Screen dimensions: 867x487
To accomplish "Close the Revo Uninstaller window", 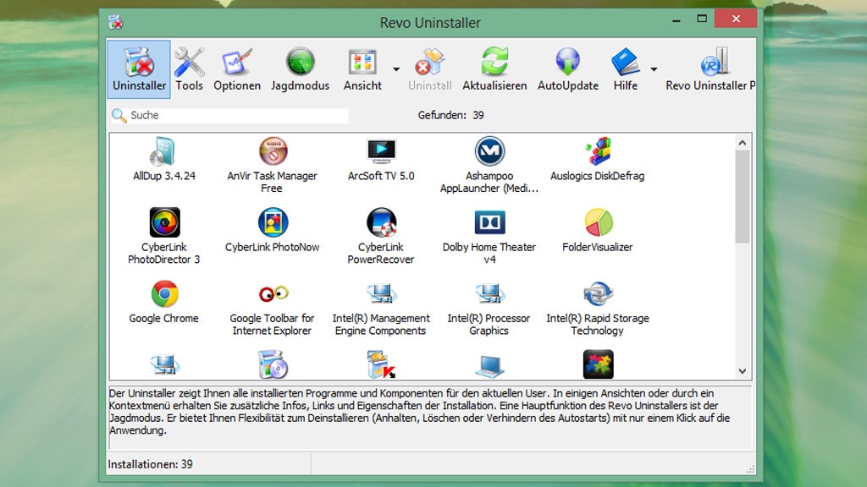I will pyautogui.click(x=736, y=19).
